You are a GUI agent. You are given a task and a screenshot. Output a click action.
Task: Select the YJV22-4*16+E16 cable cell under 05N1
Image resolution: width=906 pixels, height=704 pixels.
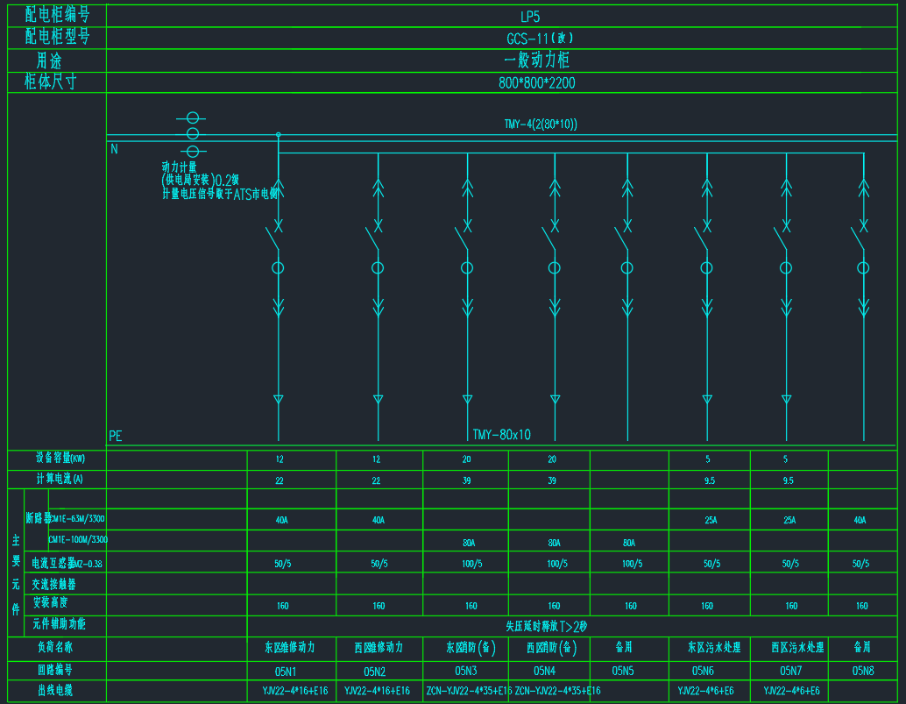pos(294,691)
